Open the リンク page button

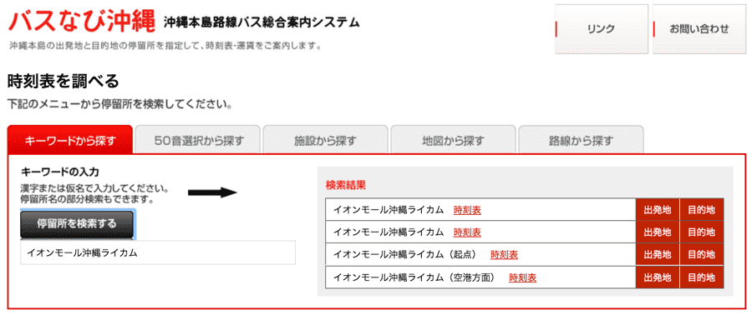(x=601, y=29)
